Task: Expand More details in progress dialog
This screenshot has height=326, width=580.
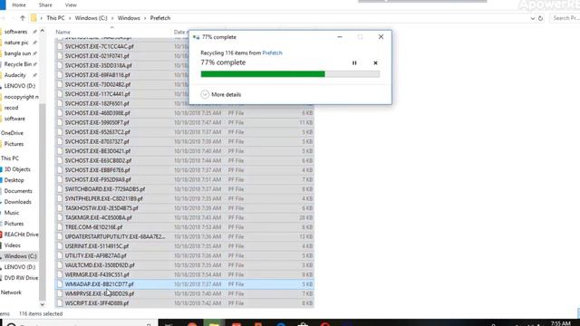Action: (221, 94)
